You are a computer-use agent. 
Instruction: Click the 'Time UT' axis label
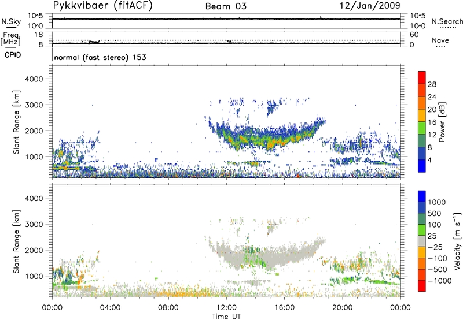pyautogui.click(x=226, y=317)
